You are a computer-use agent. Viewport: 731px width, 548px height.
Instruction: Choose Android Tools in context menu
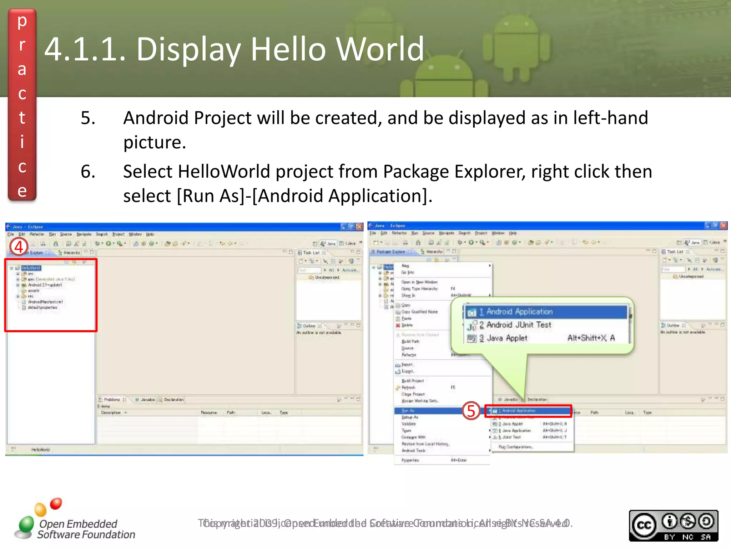tap(442, 451)
